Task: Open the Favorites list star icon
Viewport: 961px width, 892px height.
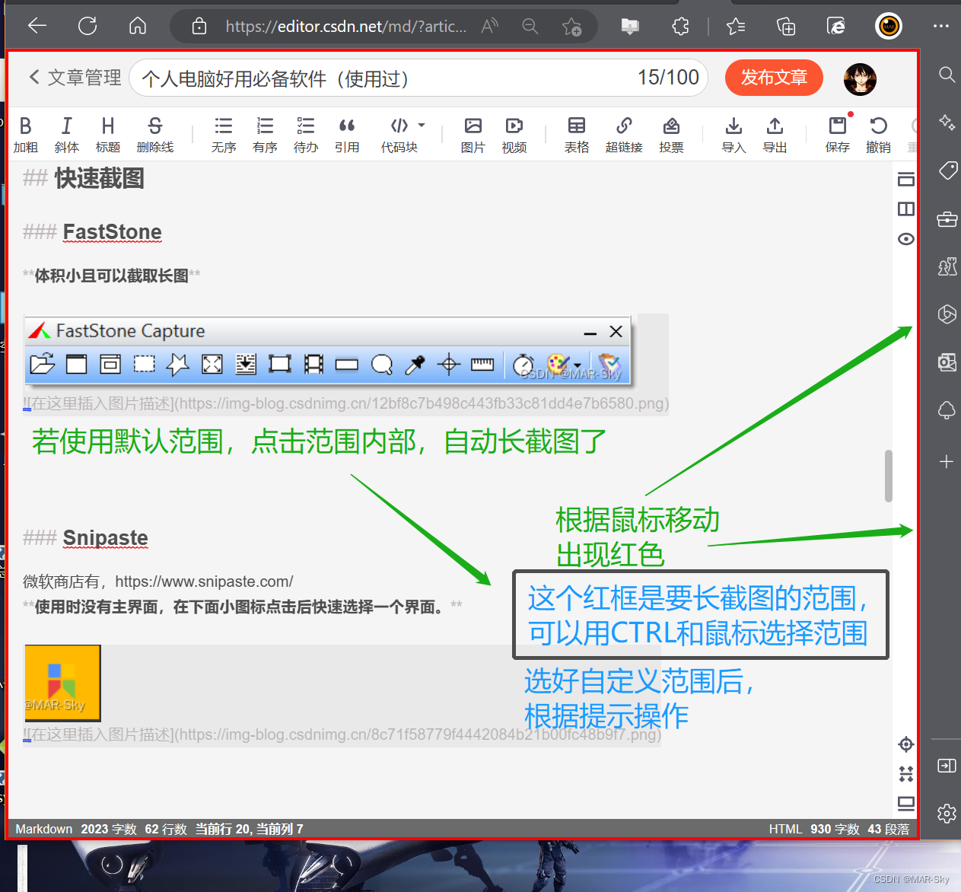Action: 736,27
